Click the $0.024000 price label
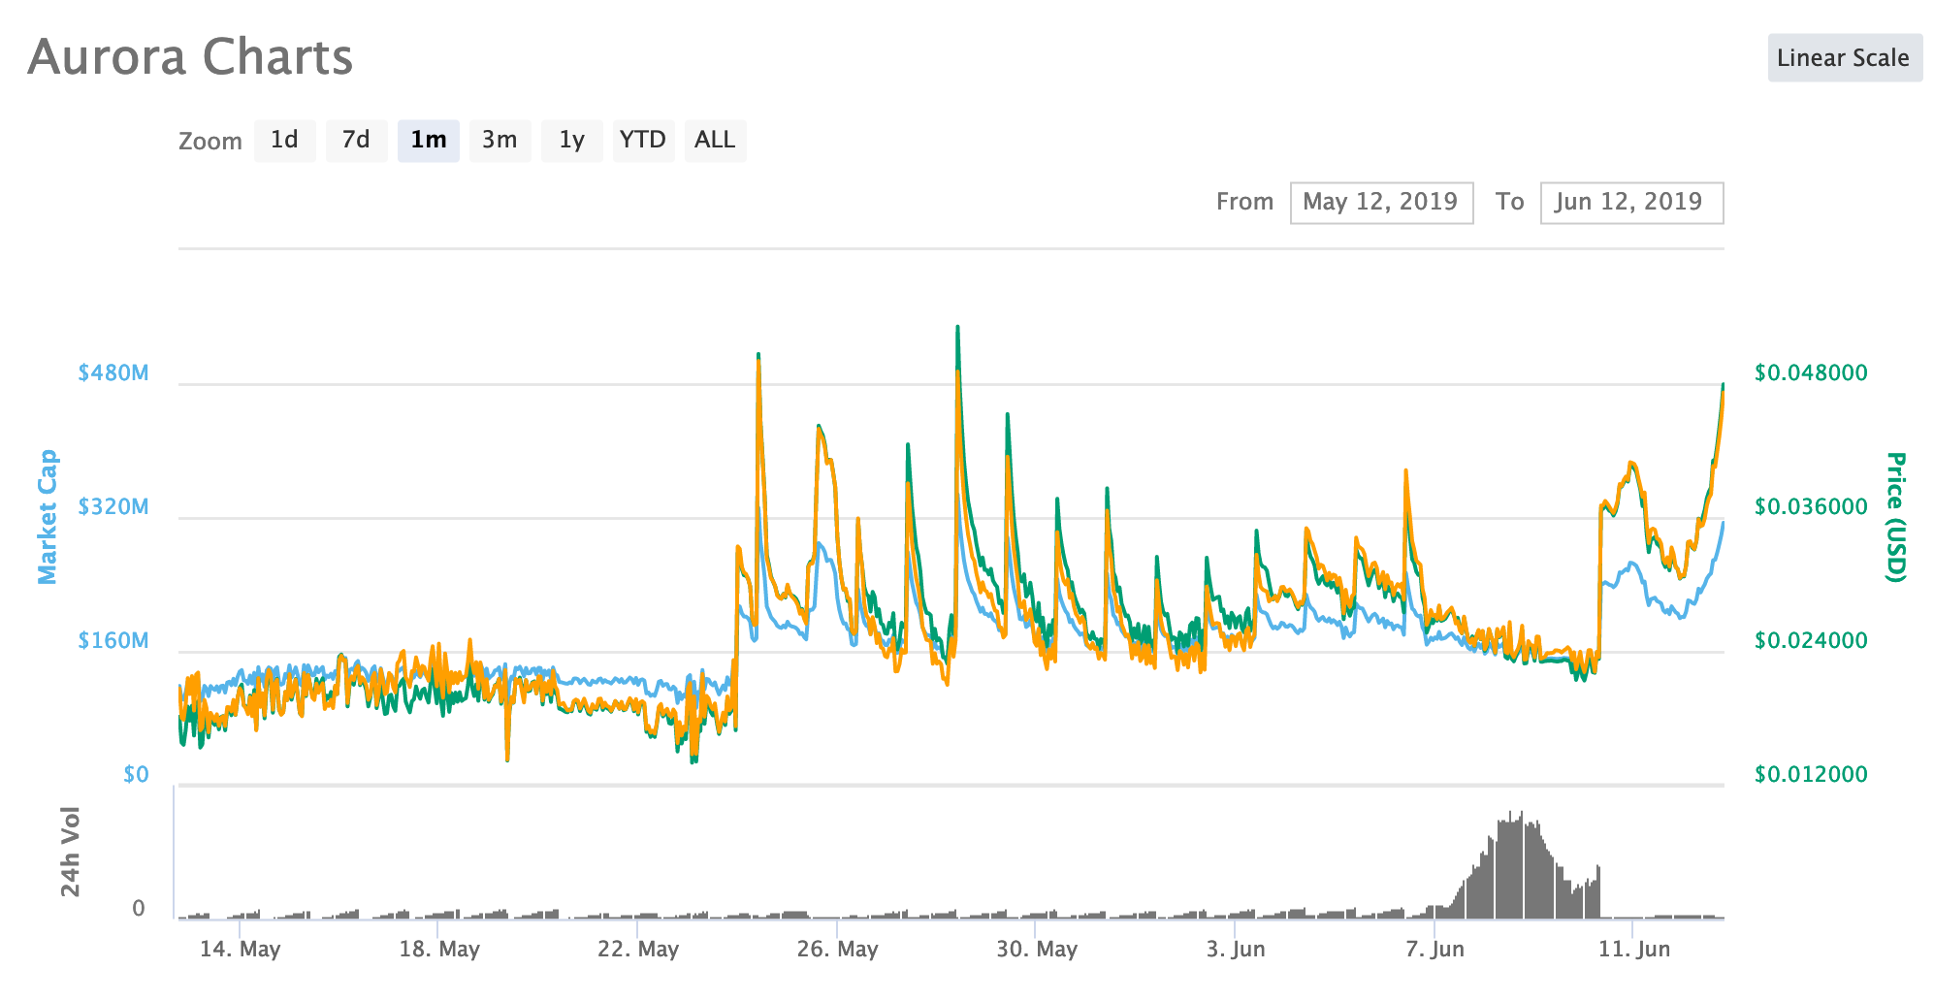The height and width of the screenshot is (1001, 1934). (x=1811, y=641)
